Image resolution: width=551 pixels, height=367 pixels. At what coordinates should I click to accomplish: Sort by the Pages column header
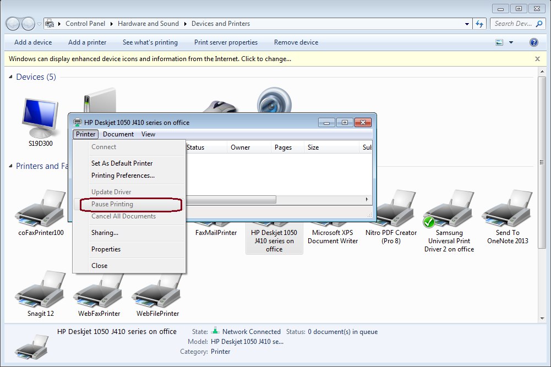pyautogui.click(x=287, y=147)
